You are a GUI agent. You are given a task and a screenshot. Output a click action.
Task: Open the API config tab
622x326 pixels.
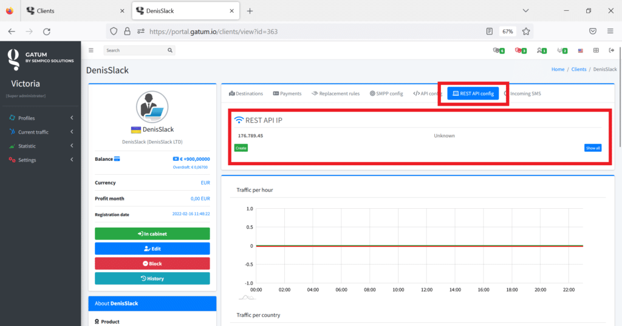pyautogui.click(x=426, y=93)
